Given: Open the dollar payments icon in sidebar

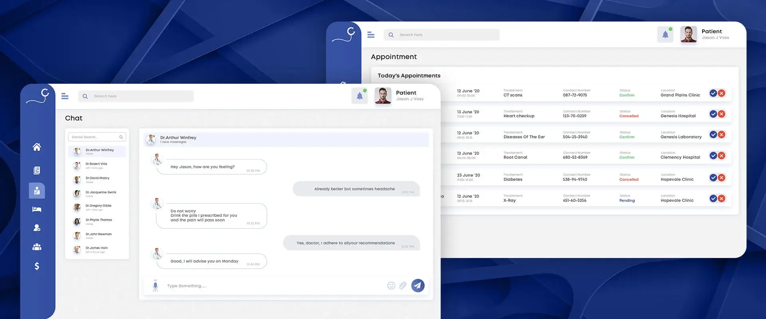Looking at the screenshot, I should click(x=37, y=266).
